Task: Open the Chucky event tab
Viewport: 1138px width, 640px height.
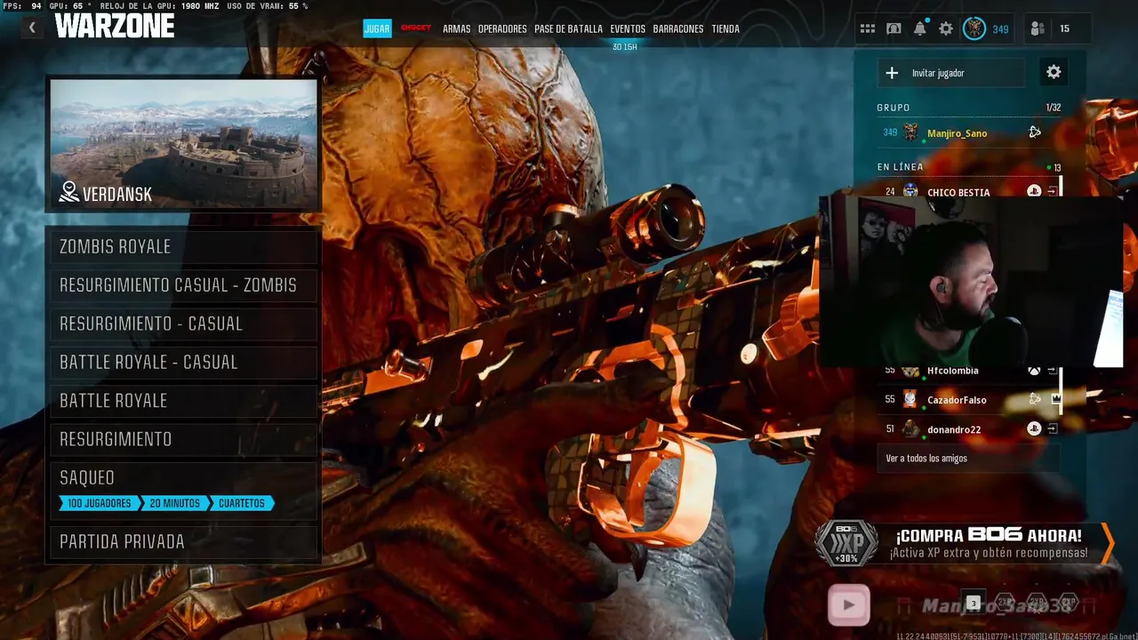Action: (415, 28)
